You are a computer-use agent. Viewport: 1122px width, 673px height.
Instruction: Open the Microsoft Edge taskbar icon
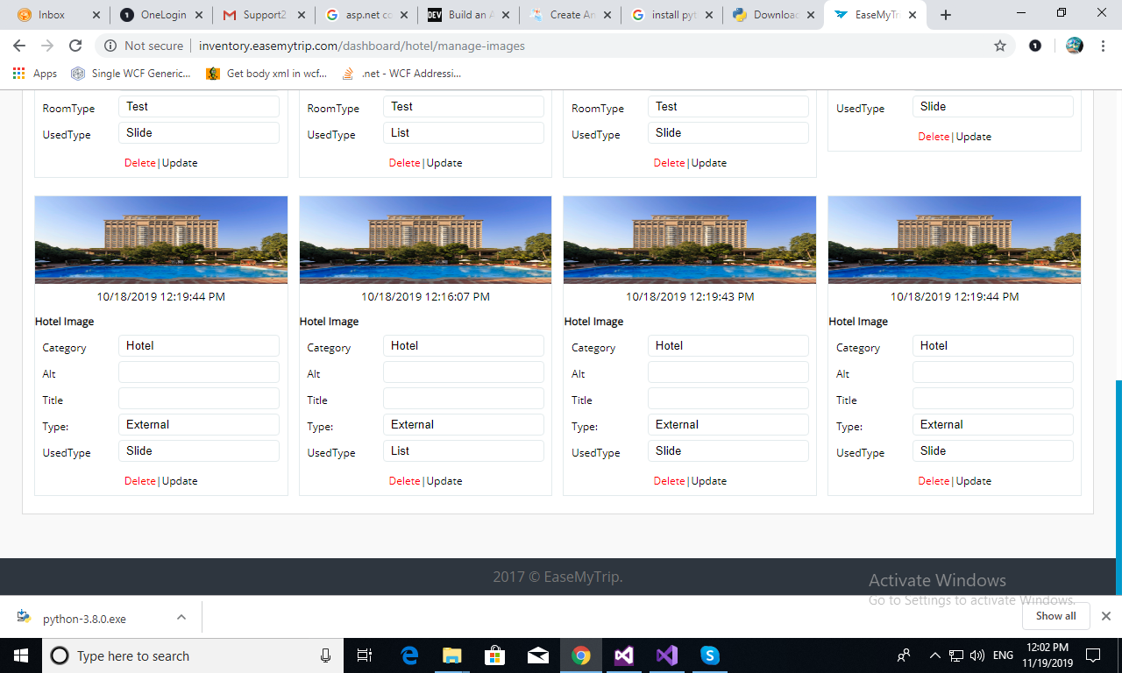[x=409, y=655]
